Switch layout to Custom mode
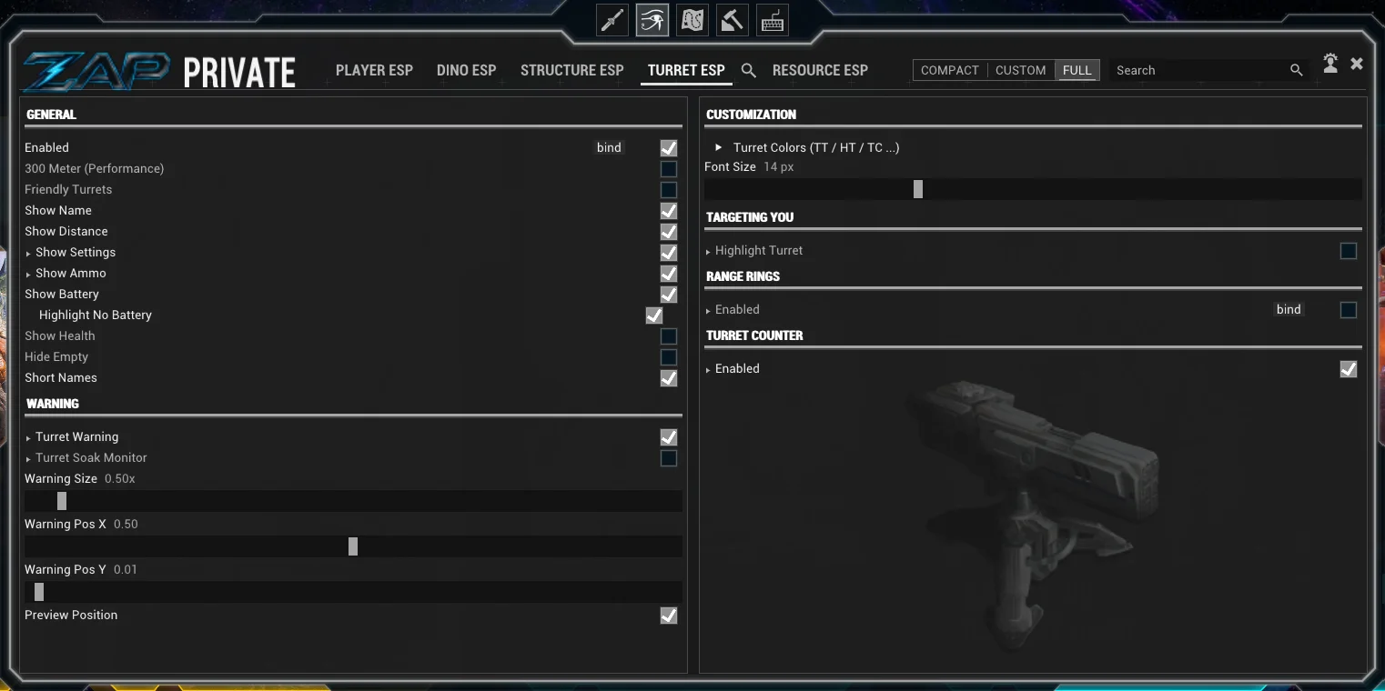Screen dimensions: 1385x691 point(1021,70)
